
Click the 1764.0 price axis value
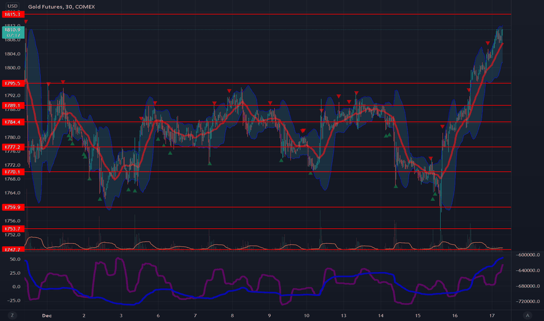(12, 193)
